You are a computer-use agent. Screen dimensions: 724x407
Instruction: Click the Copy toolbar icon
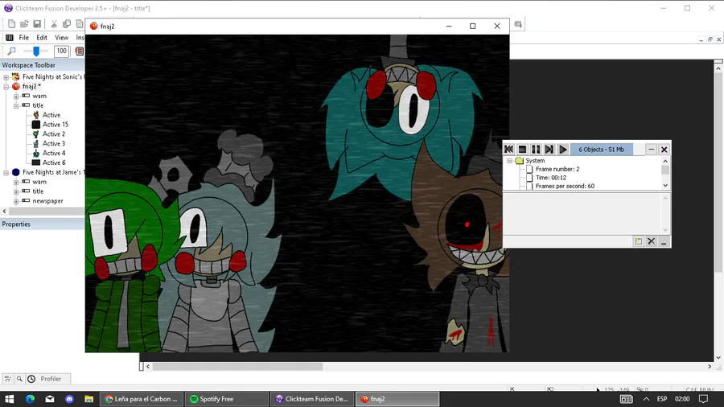click(x=67, y=24)
